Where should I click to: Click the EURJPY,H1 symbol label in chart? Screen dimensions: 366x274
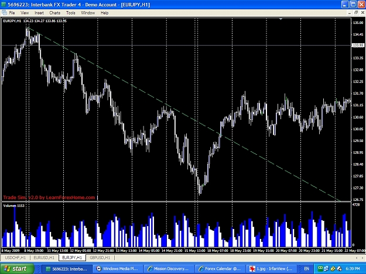[x=12, y=21]
